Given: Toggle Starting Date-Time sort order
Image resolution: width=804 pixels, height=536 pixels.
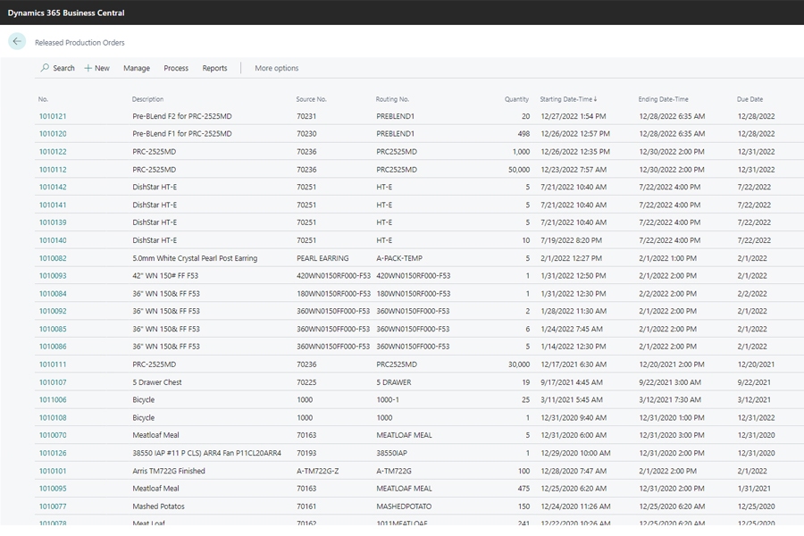Looking at the screenshot, I should (x=568, y=99).
